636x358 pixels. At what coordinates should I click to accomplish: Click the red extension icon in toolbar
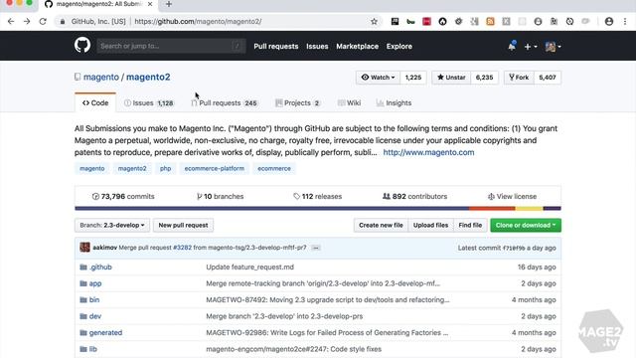pos(426,22)
